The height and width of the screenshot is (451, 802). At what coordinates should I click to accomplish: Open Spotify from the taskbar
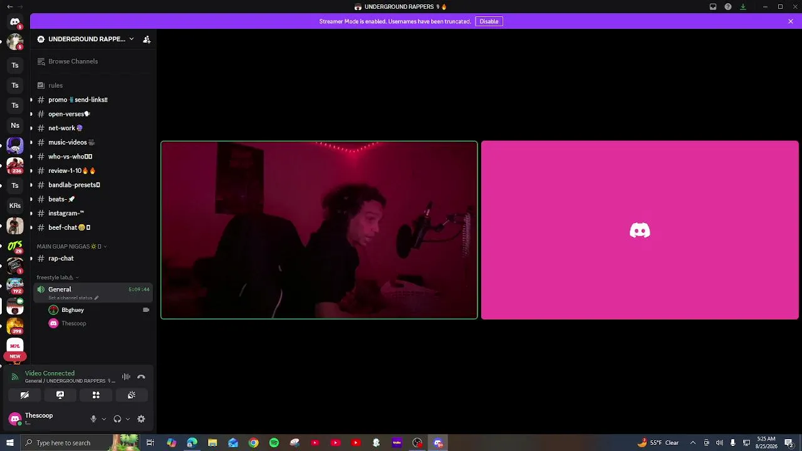point(274,443)
